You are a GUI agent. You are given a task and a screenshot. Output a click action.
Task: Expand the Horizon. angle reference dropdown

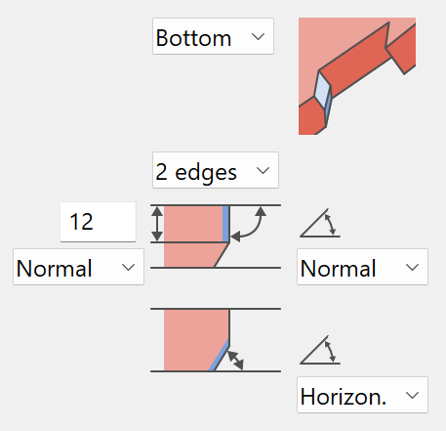click(362, 395)
